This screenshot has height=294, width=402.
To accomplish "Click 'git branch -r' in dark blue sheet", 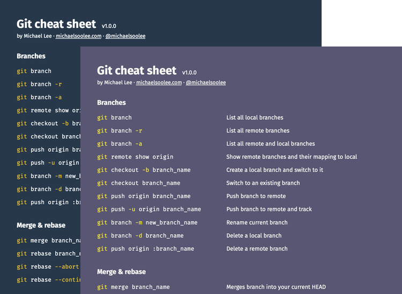I will [x=39, y=84].
